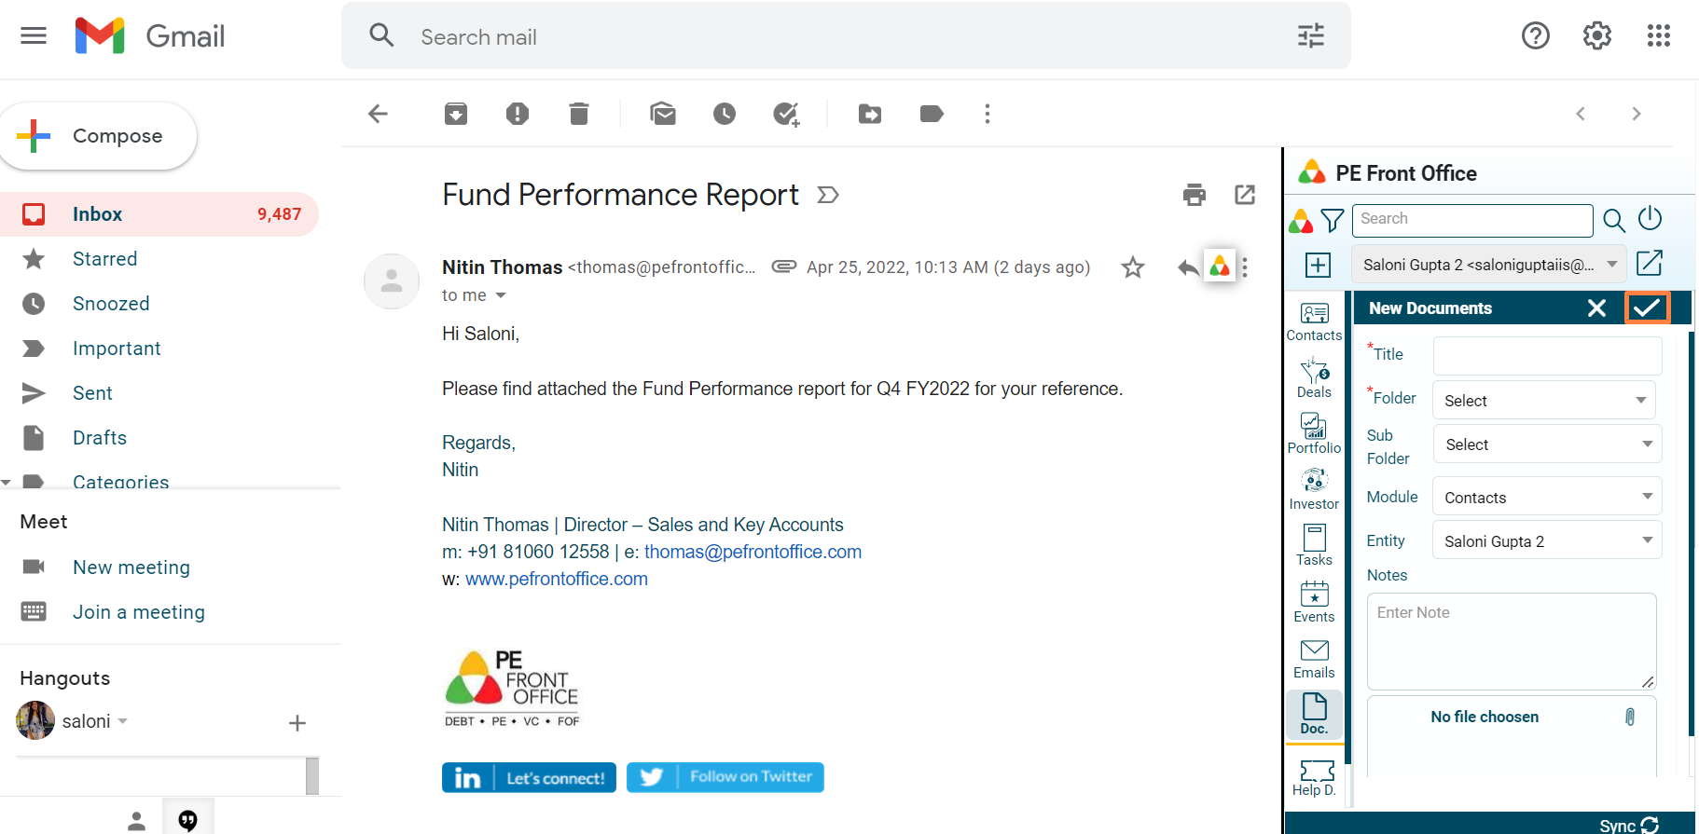The height and width of the screenshot is (834, 1699).
Task: Go to the Inbox folder
Action: tap(97, 214)
